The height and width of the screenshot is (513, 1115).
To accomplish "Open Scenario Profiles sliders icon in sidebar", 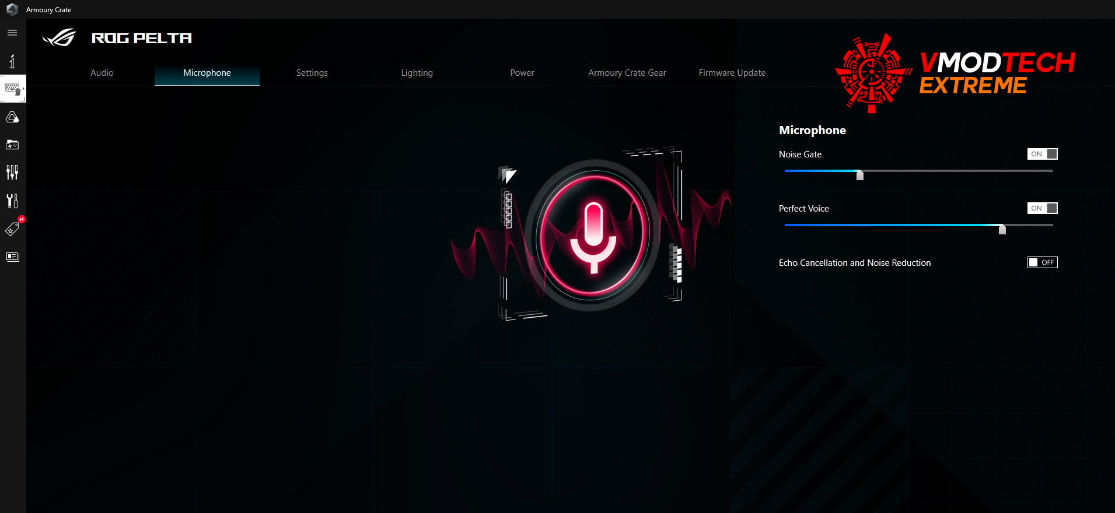I will 12,173.
